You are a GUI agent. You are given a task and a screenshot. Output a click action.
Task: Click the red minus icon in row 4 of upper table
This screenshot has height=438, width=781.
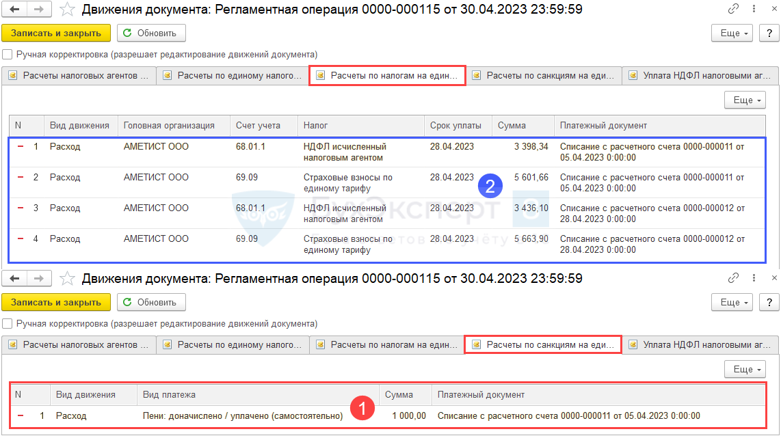click(x=21, y=239)
